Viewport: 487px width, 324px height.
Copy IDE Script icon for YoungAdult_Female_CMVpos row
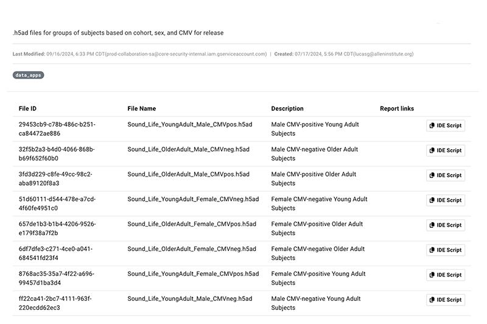(x=432, y=275)
